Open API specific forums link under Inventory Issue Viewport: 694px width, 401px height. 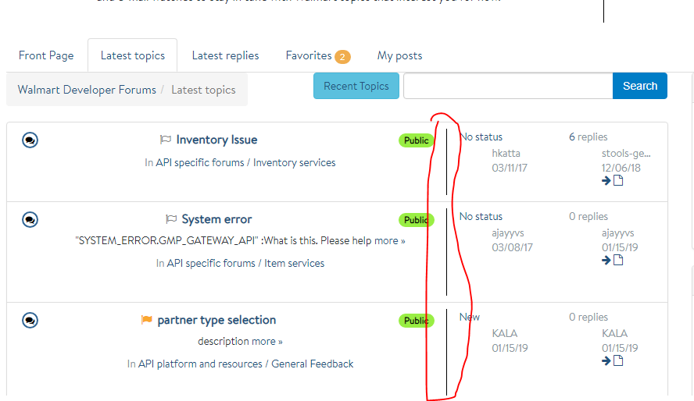coord(199,162)
